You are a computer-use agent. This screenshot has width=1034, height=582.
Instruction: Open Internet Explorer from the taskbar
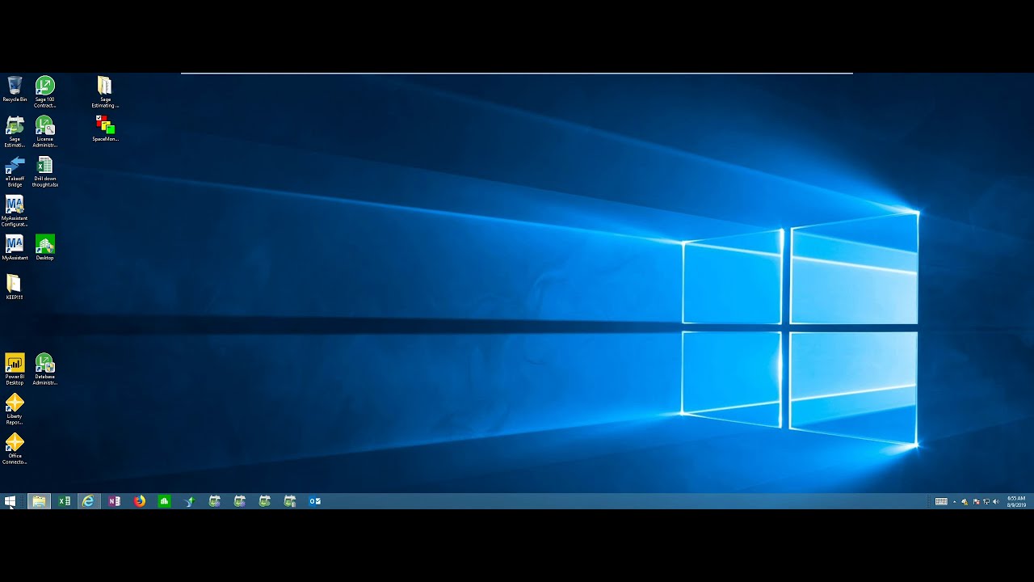pyautogui.click(x=89, y=501)
